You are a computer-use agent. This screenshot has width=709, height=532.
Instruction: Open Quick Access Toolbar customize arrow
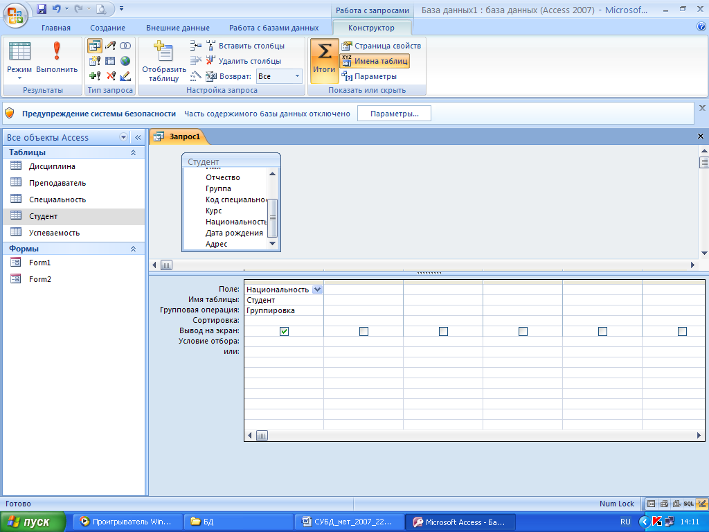coord(121,8)
